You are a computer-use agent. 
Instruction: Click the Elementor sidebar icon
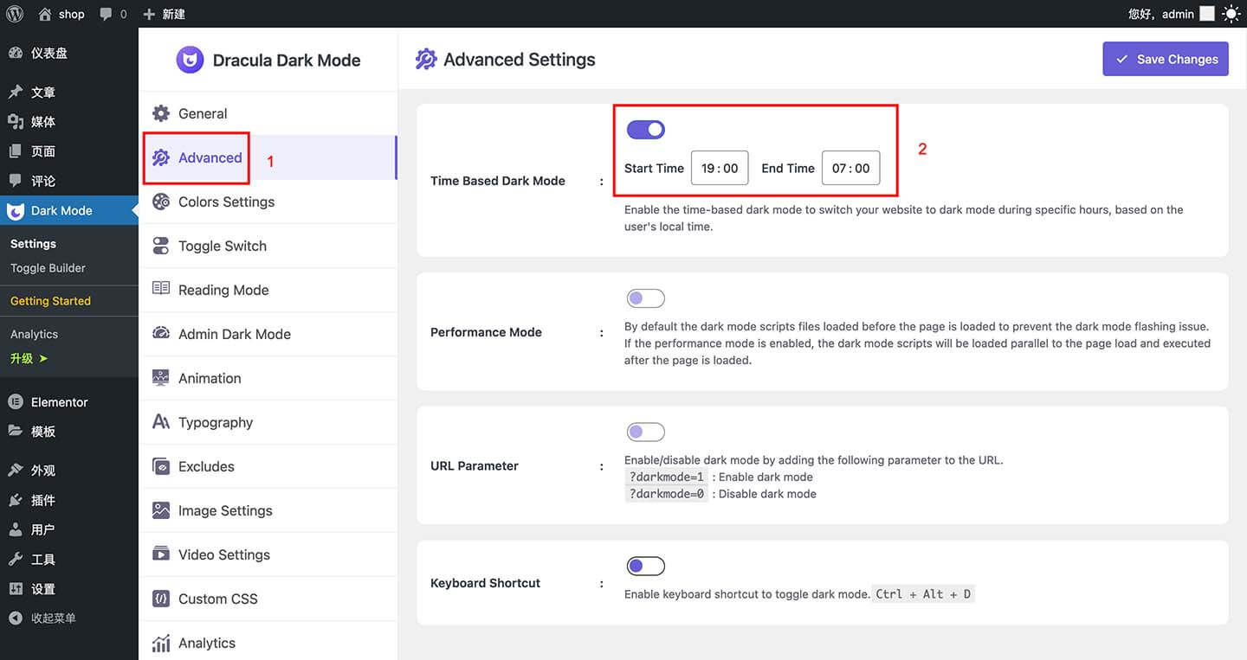point(15,401)
